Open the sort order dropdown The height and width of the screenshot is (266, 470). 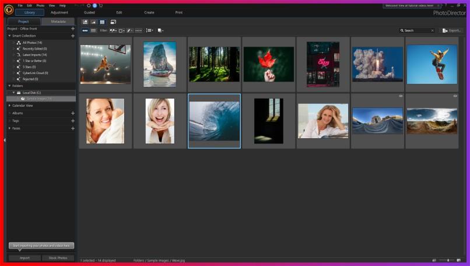150,30
